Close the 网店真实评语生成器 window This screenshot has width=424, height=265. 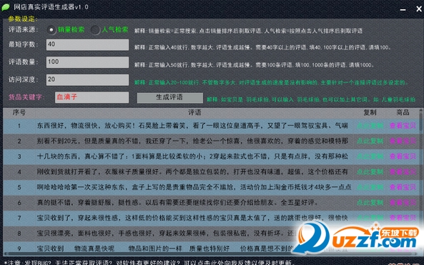point(418,9)
